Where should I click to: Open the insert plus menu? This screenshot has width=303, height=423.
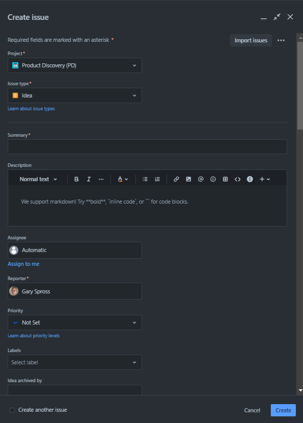265,179
